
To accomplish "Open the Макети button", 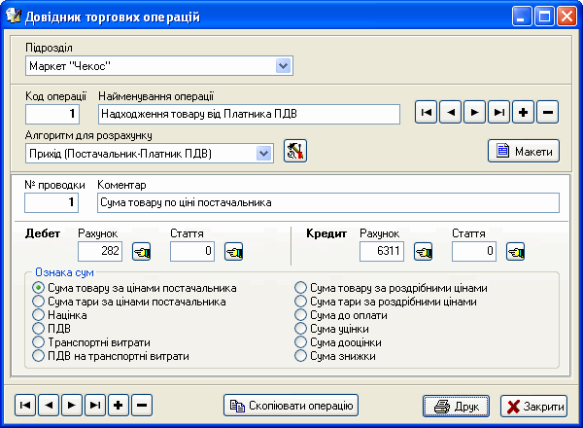I will tap(524, 151).
